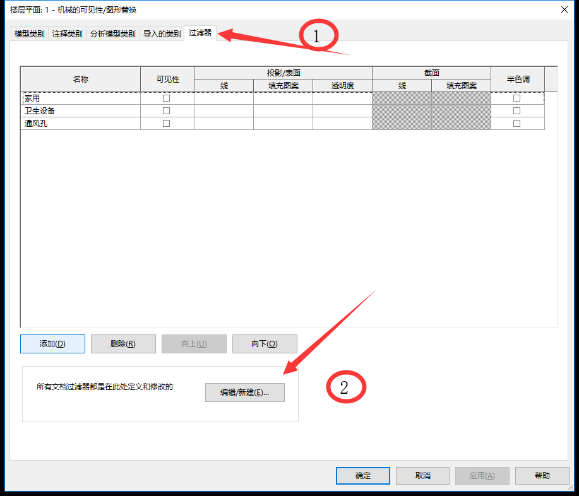Switch to the 注释类别 tab
Image resolution: width=579 pixels, height=496 pixels.
(67, 34)
